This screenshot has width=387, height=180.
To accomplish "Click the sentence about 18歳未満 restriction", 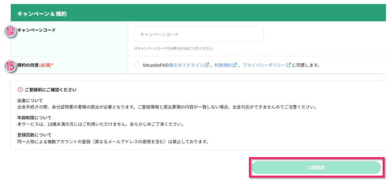I will (x=101, y=124).
